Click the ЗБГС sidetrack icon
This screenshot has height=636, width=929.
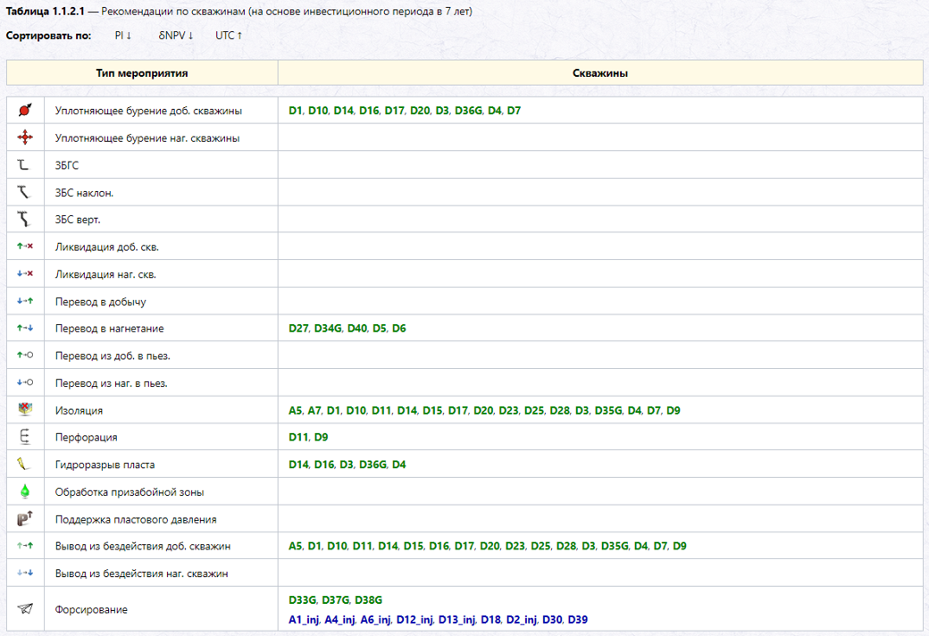(23, 164)
